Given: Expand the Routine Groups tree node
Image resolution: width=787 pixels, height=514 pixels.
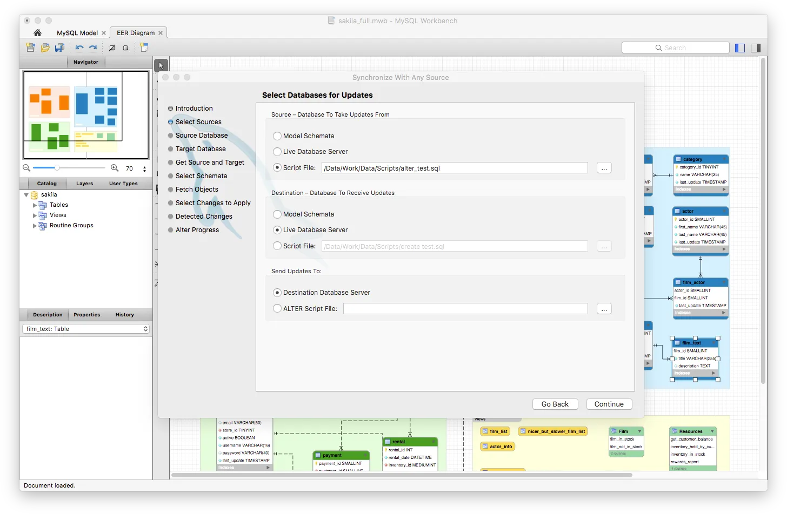Looking at the screenshot, I should tap(35, 226).
